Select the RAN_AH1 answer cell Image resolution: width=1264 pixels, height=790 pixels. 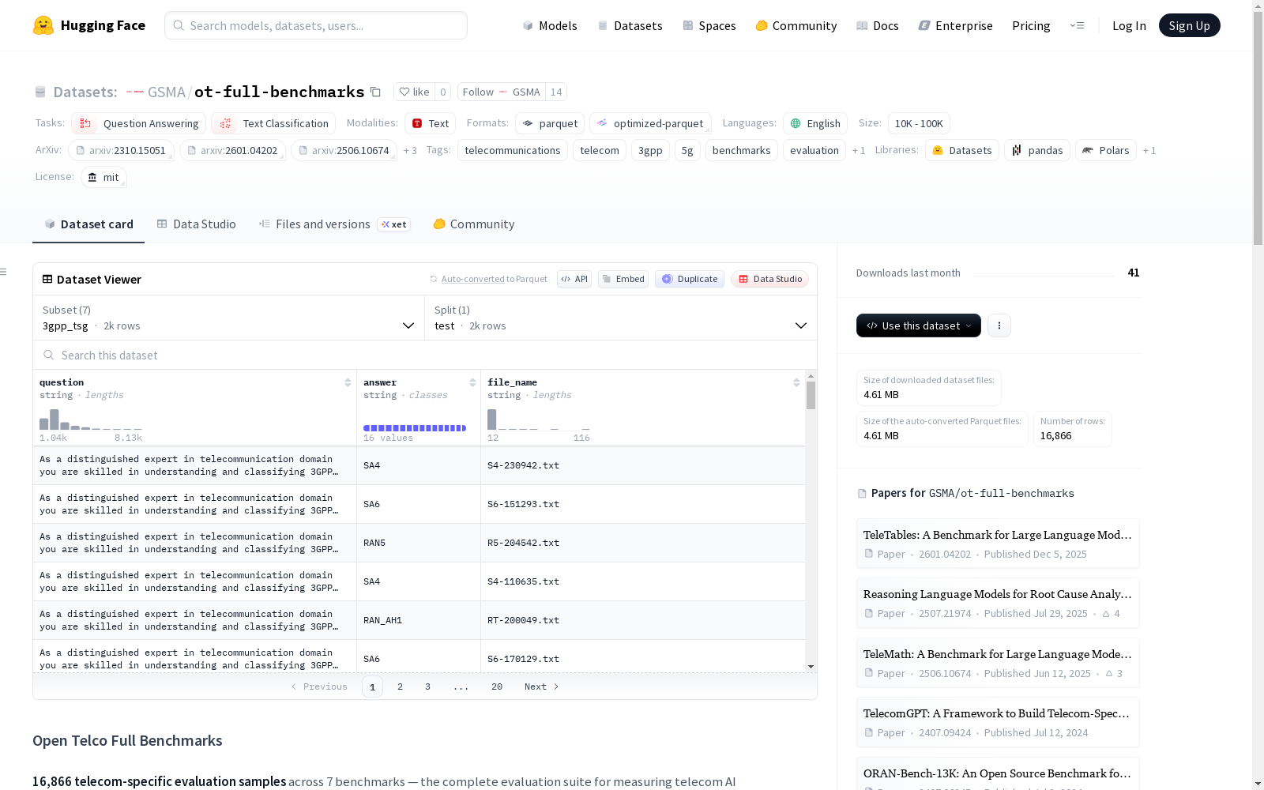tap(419, 621)
